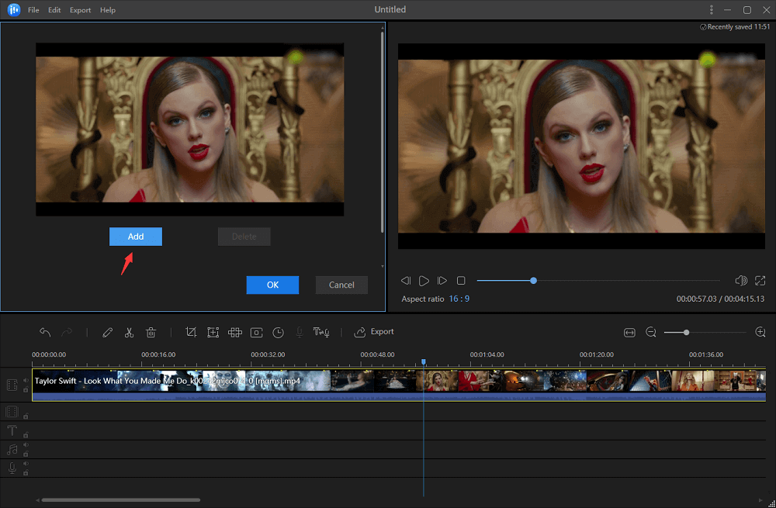Open the Edit pencil tool
The image size is (776, 508).
107,333
